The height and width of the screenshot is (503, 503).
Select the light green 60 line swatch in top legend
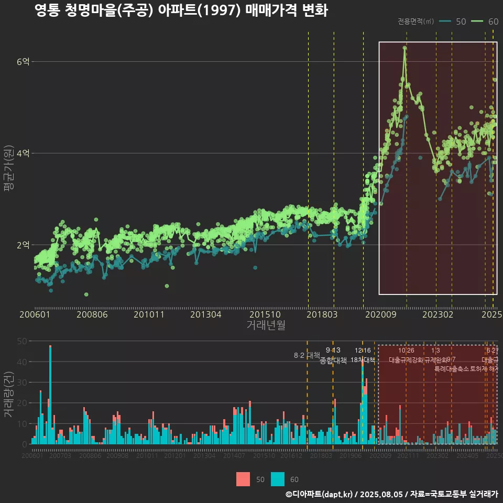pos(477,21)
